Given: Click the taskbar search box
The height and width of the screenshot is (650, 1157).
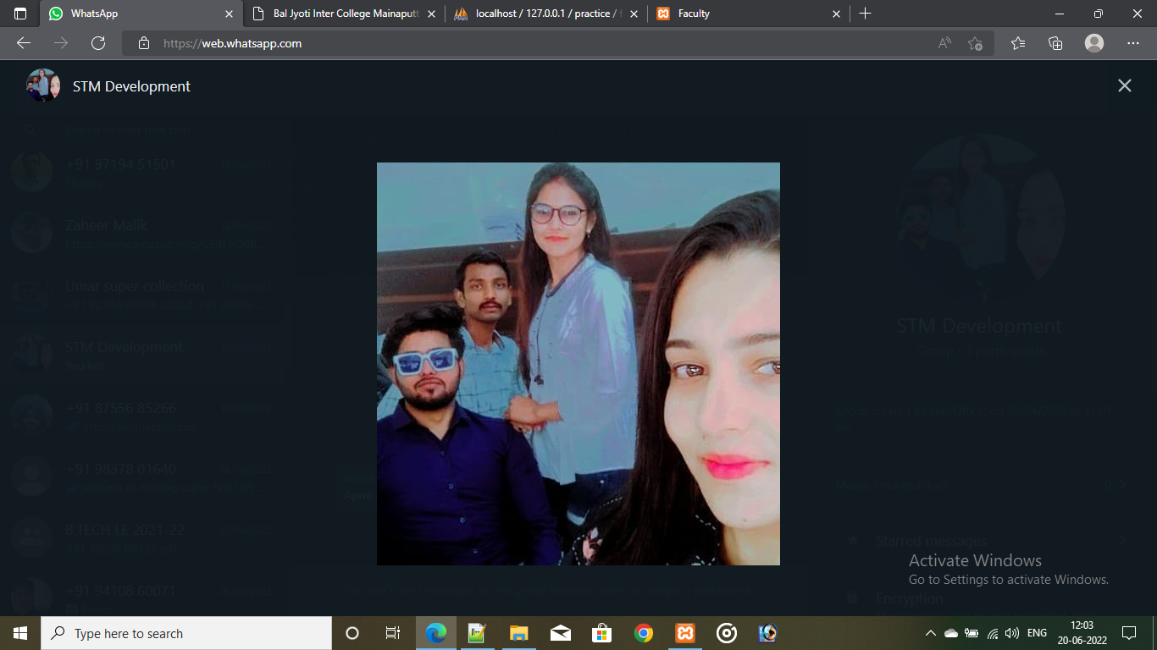Looking at the screenshot, I should (x=186, y=633).
